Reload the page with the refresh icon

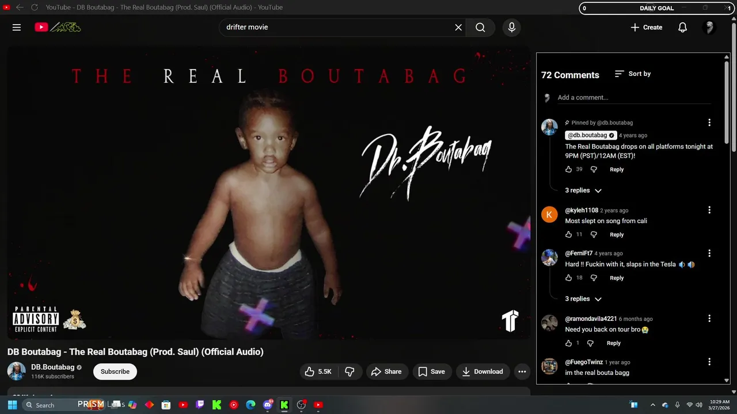coord(35,7)
